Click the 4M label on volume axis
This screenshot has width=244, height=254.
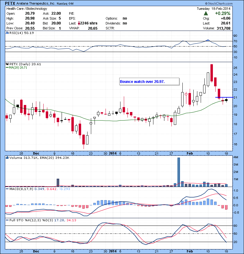click(236, 157)
